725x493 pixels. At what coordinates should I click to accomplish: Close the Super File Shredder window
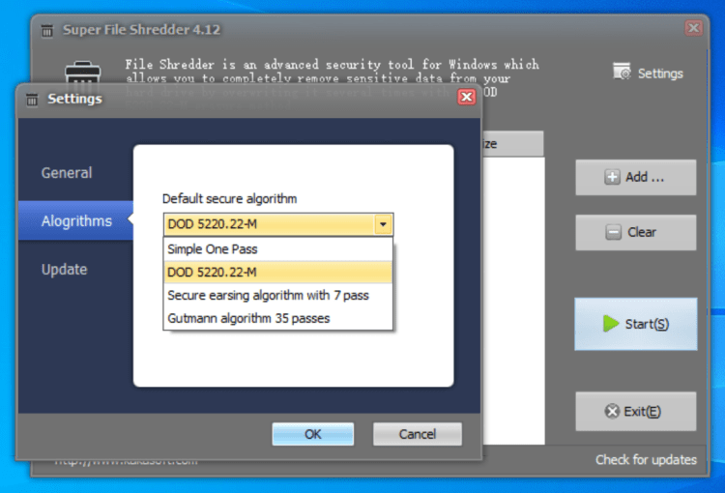(x=693, y=28)
